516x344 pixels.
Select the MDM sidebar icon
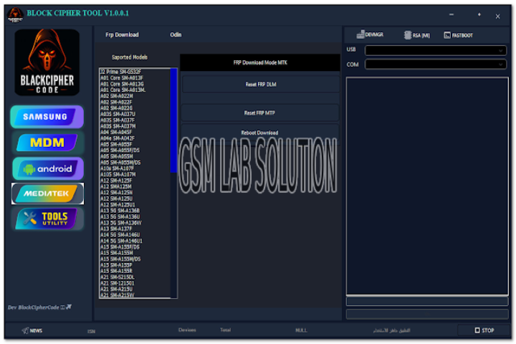(47, 143)
